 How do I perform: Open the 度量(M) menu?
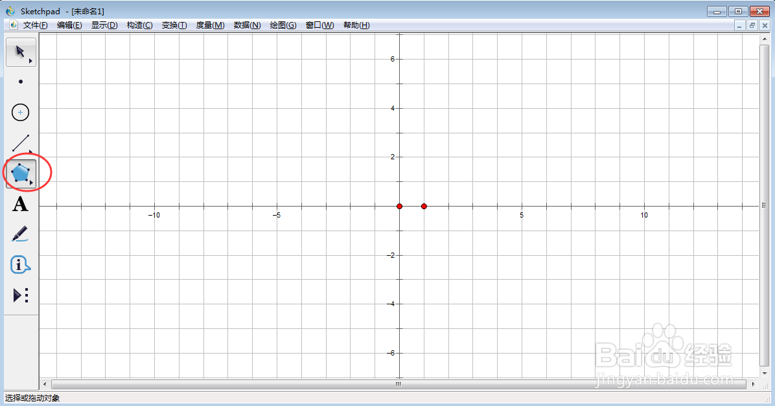coord(210,25)
